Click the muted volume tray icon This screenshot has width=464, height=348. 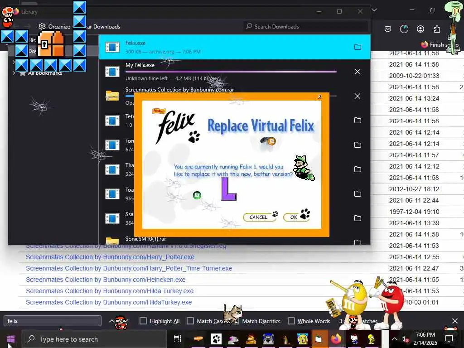[405, 339]
